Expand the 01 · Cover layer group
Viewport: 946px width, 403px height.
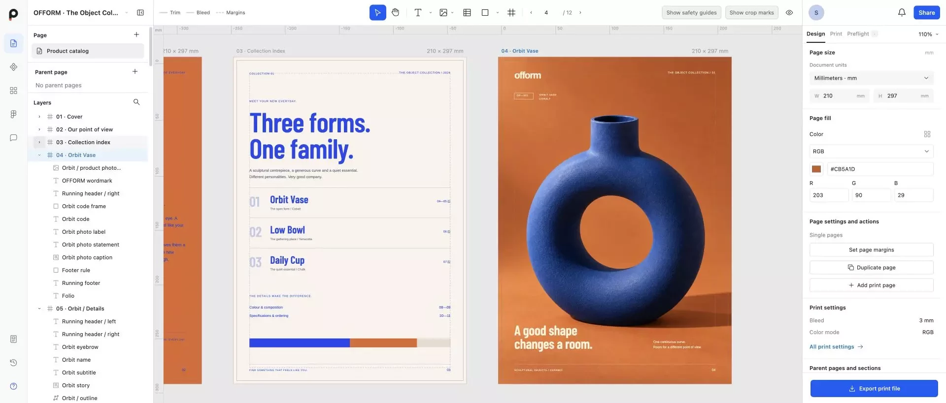39,117
